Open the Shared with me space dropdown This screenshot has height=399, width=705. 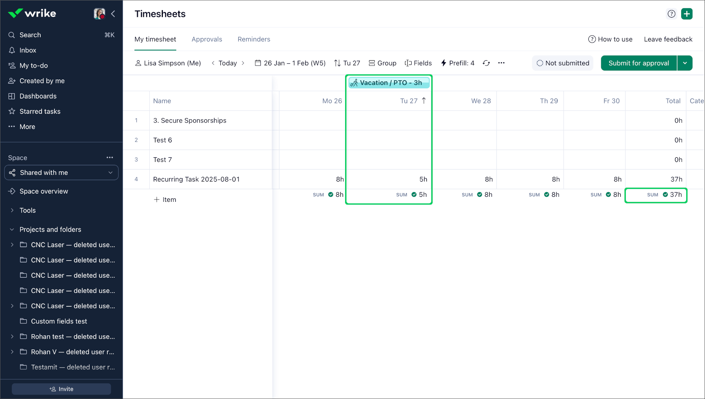pyautogui.click(x=61, y=173)
